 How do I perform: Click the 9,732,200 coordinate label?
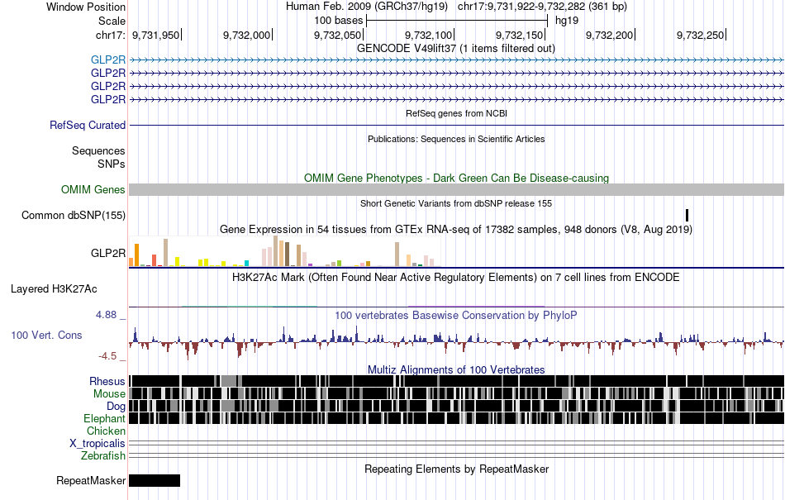(x=609, y=35)
